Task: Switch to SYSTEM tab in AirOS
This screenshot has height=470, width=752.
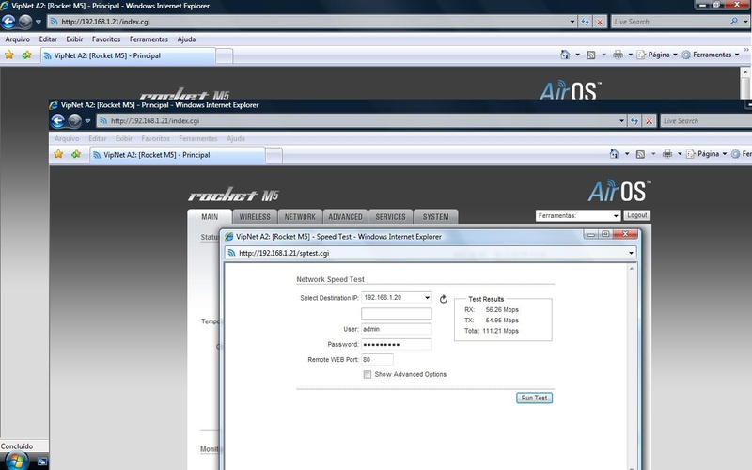Action: point(435,217)
